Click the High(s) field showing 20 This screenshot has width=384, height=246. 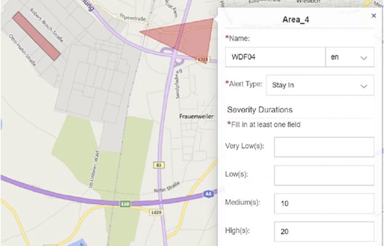[x=324, y=232]
